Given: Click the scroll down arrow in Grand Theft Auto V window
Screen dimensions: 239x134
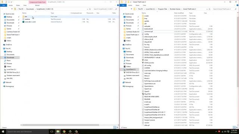Looking at the screenshot, I should point(238,125).
